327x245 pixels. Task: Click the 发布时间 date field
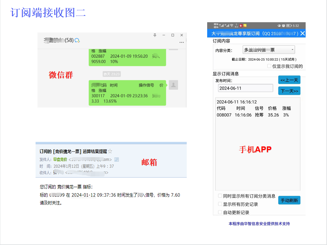pos(245,88)
